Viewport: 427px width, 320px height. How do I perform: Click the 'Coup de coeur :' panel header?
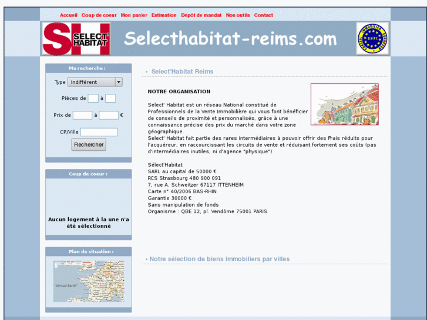tap(89, 174)
